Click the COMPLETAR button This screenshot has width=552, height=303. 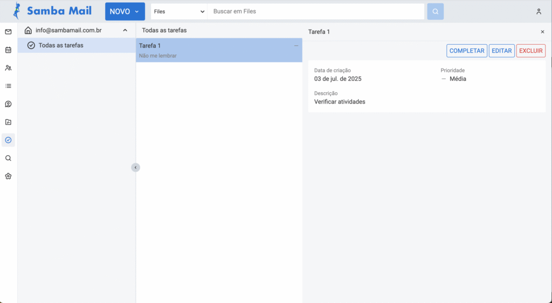click(x=467, y=51)
